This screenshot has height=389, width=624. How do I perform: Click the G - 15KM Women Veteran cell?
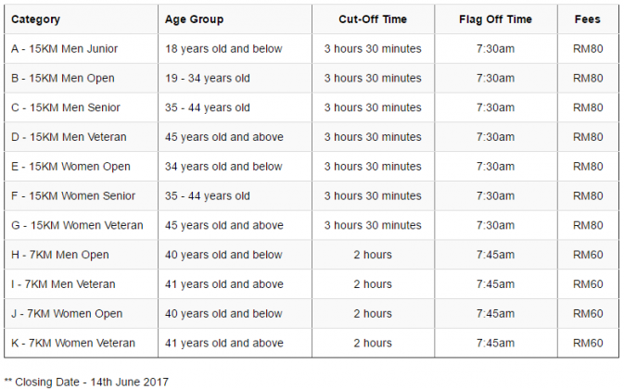[x=77, y=225]
